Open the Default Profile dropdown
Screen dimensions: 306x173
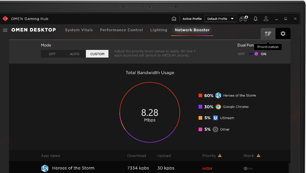click(x=220, y=19)
